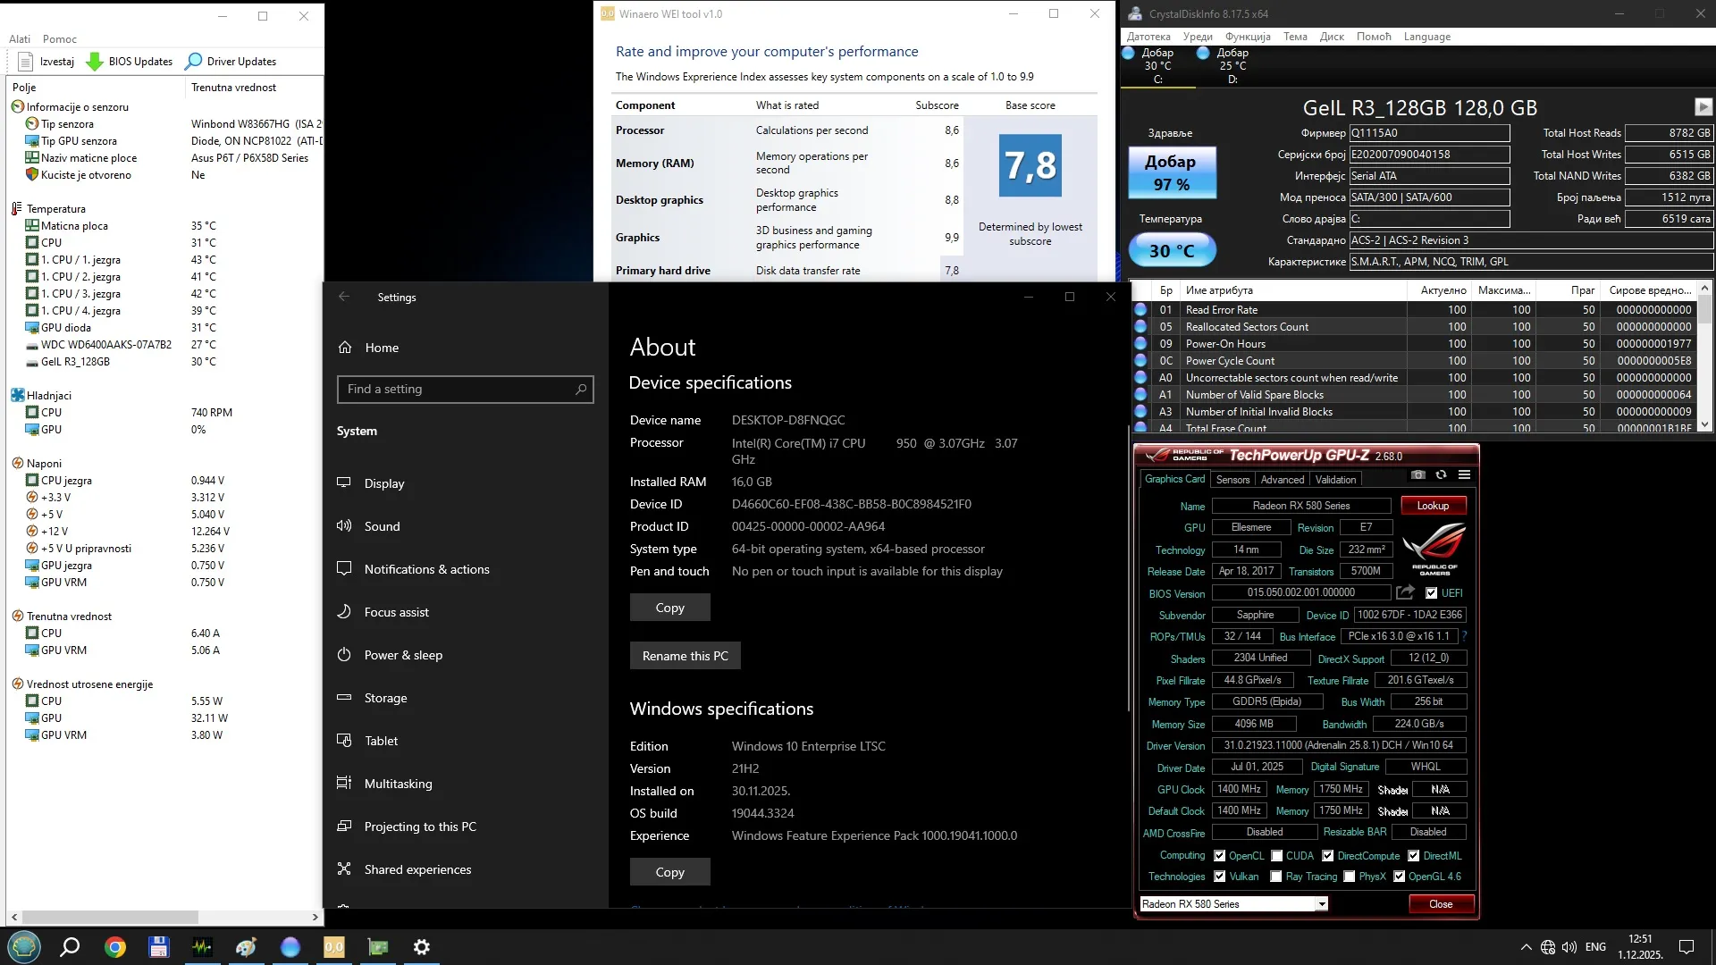Click the Rename this PC button

685,656
